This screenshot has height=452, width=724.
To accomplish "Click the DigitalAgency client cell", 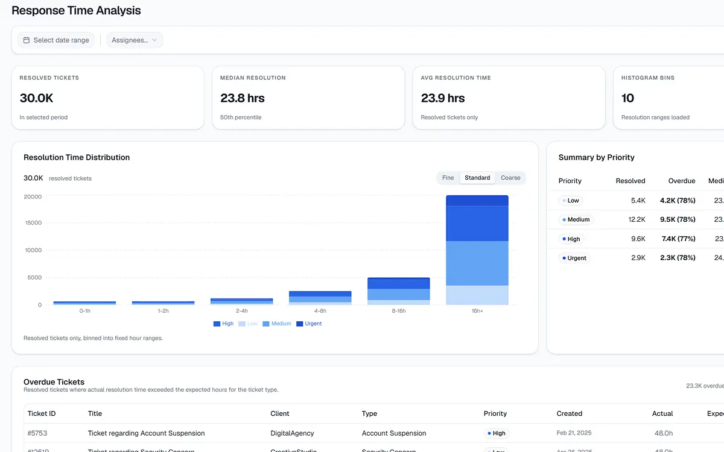I will (292, 433).
